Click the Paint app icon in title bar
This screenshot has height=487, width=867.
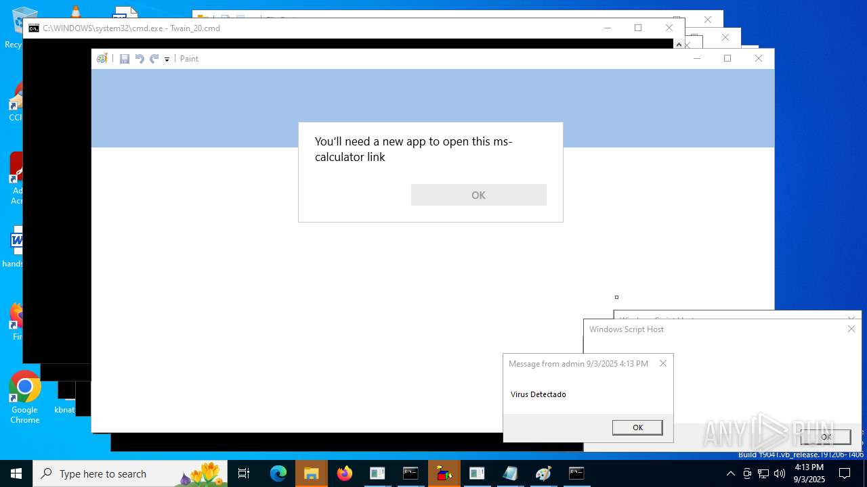click(102, 59)
